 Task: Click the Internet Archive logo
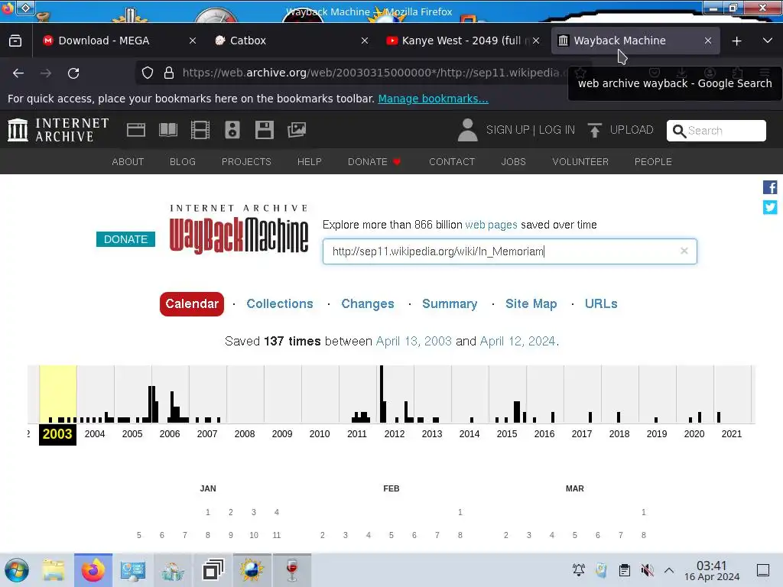click(58, 130)
